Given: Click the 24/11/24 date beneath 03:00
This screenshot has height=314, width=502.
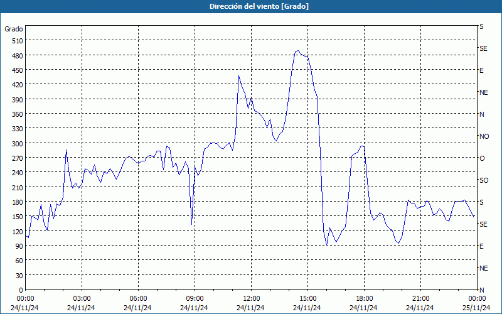Looking at the screenshot, I should click(81, 308).
